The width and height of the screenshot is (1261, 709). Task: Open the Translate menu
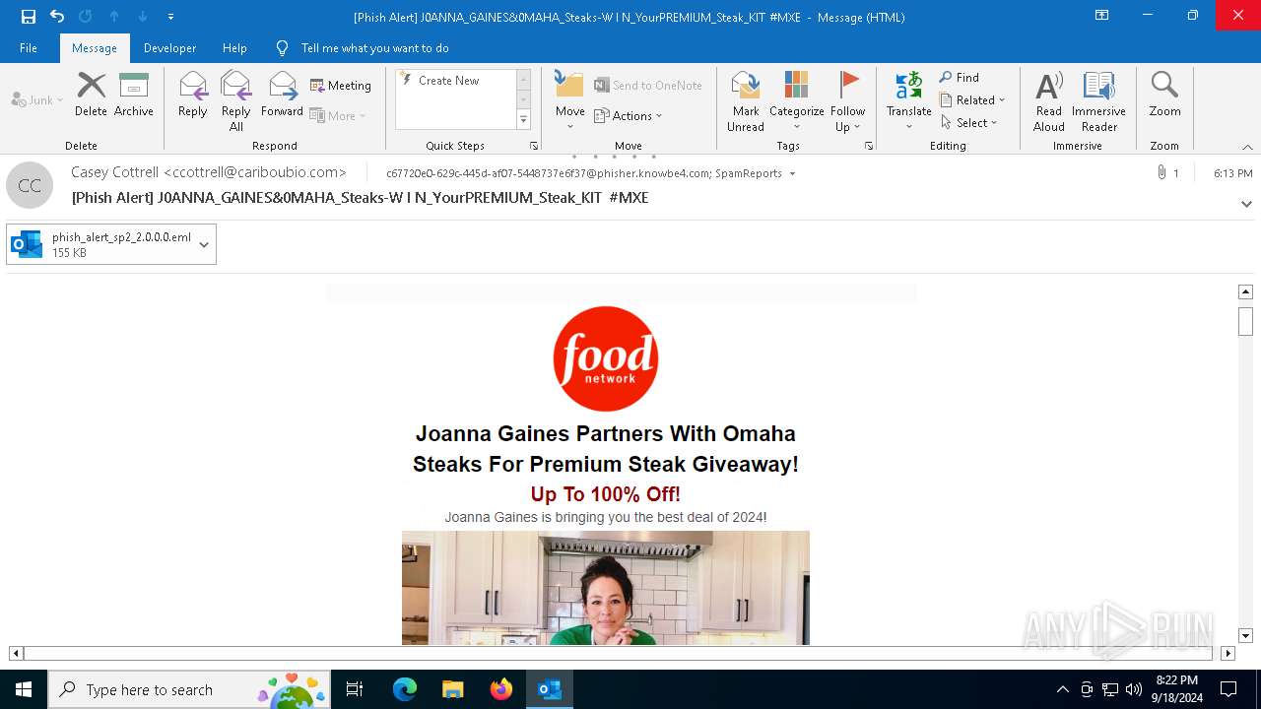click(x=908, y=101)
